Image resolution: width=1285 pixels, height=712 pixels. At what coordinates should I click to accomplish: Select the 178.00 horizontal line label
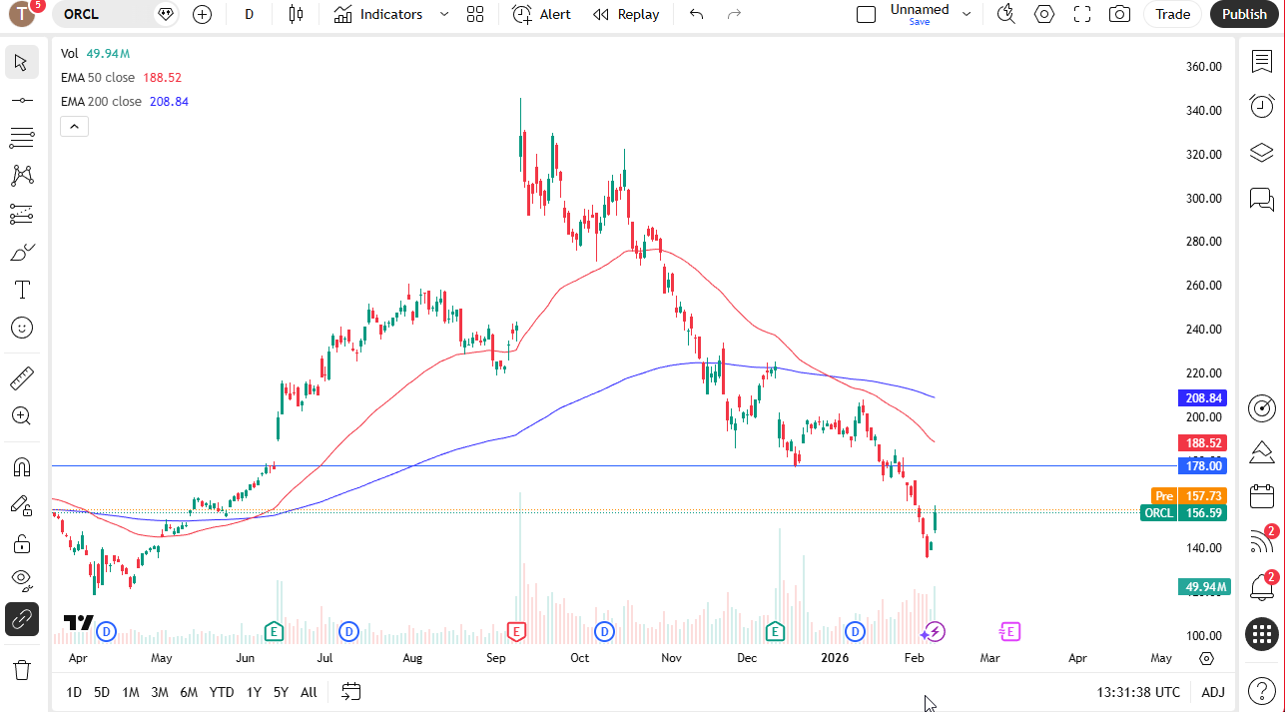pyautogui.click(x=1203, y=465)
